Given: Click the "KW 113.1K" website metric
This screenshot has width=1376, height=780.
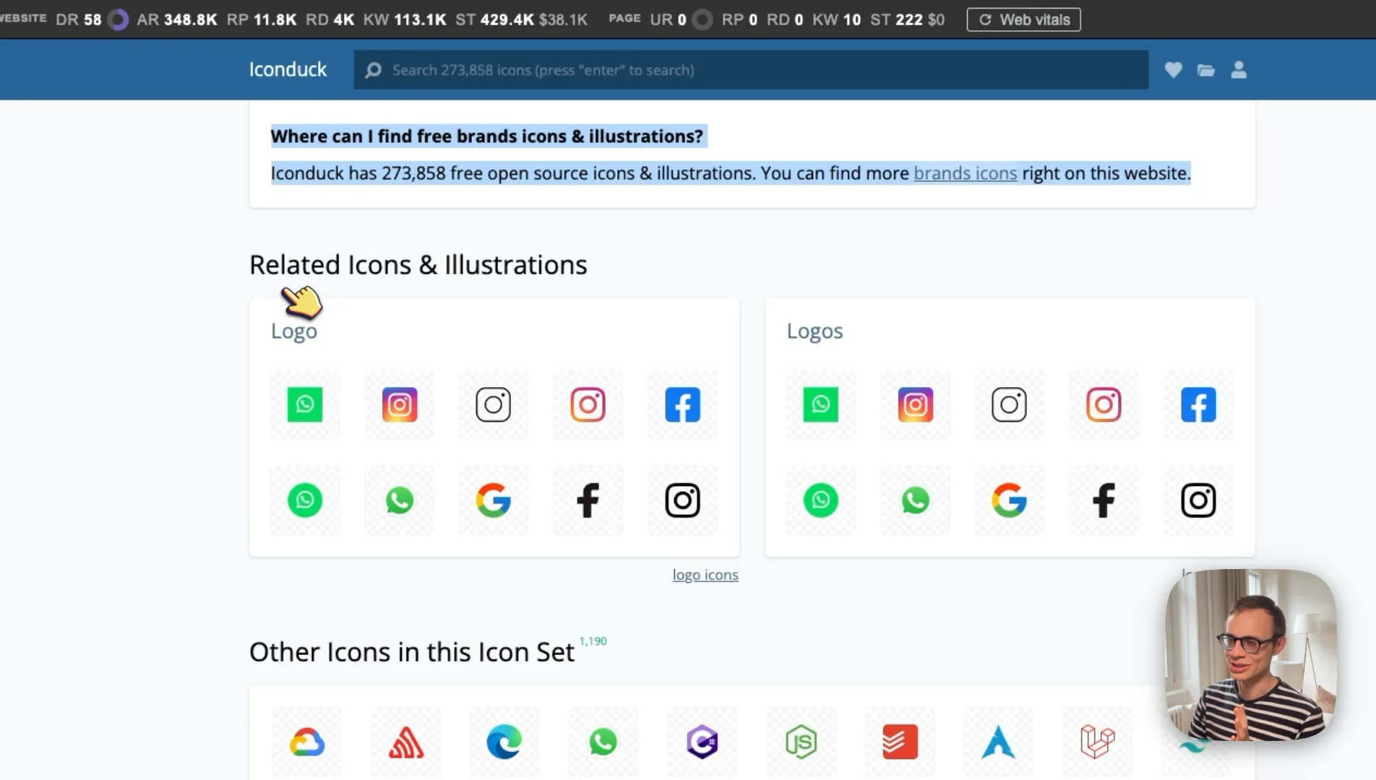Looking at the screenshot, I should pos(405,19).
